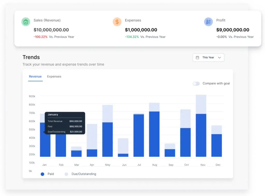Click the Trends heading
The image size is (265, 196).
tap(31, 57)
